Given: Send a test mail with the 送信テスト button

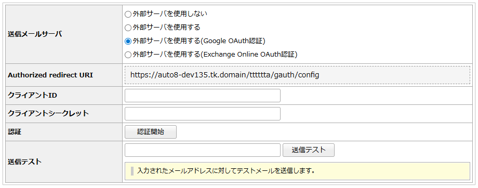Looking at the screenshot, I should coord(309,150).
